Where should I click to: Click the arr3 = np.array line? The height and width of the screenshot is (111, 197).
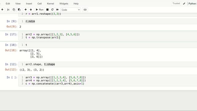coord(56,77)
